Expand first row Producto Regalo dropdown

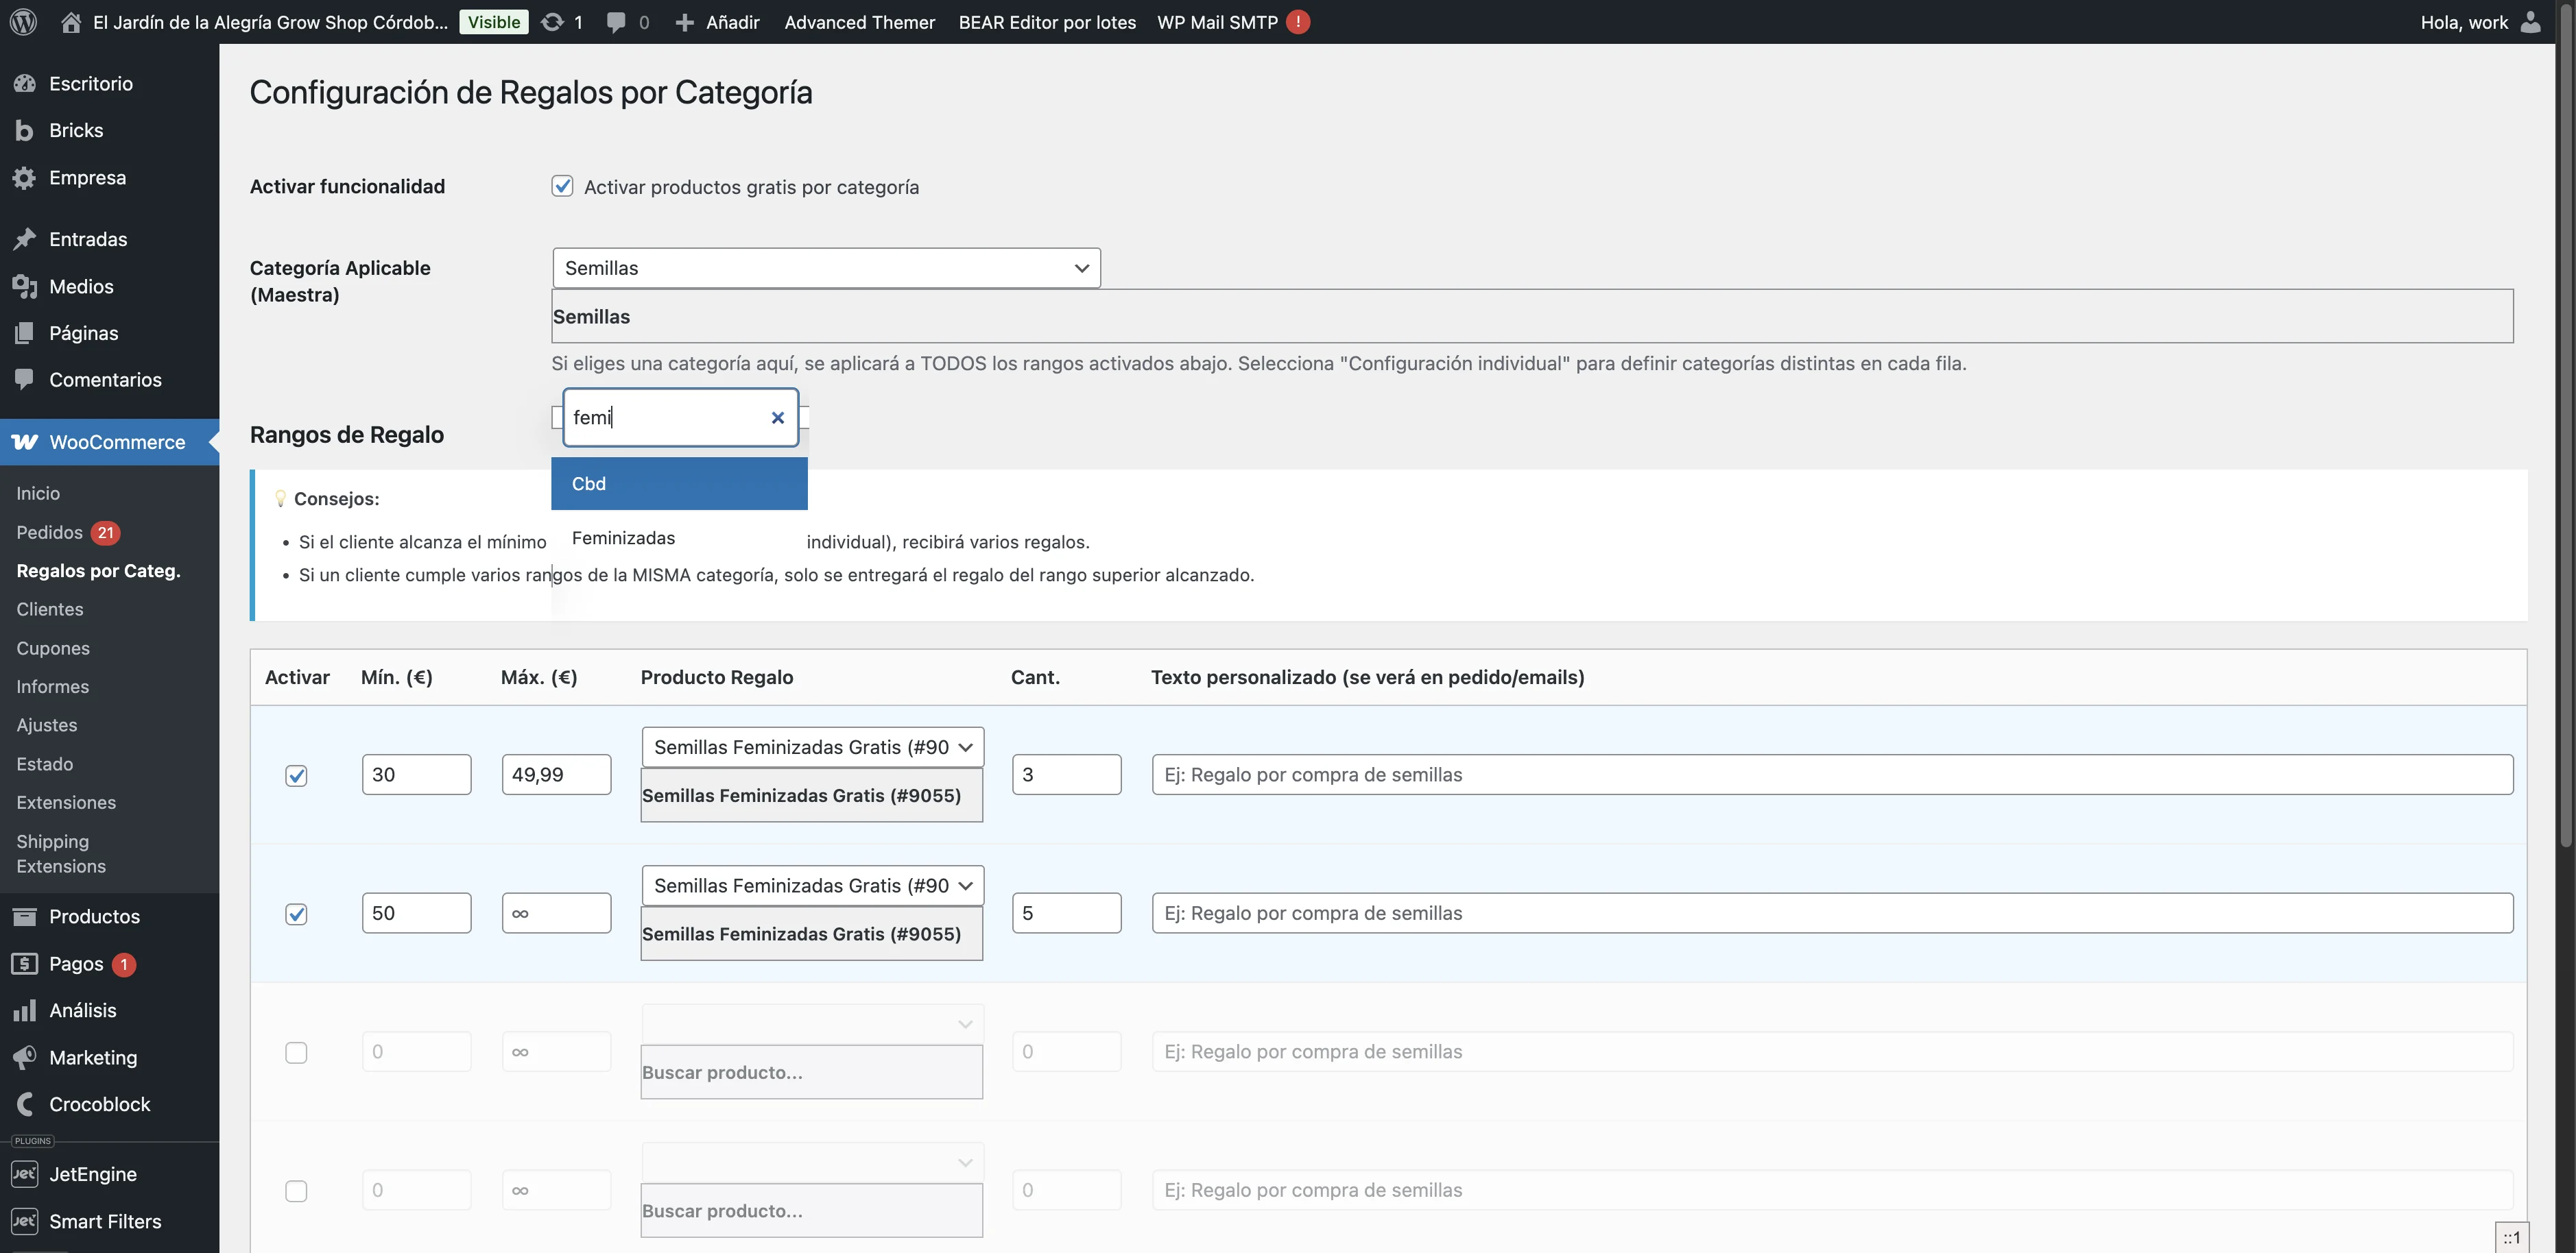(812, 747)
